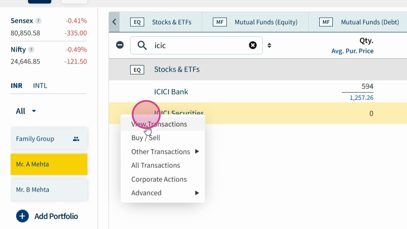Open the ICICI Bank holding row

258,92
